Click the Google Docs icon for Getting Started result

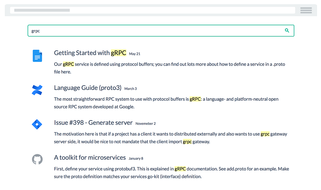tap(37, 56)
